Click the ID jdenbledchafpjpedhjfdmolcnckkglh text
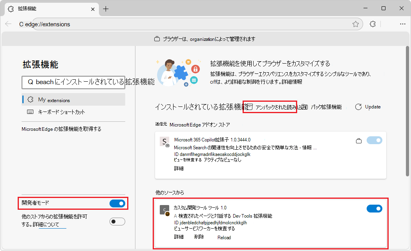This screenshot has width=411, height=251. [x=210, y=223]
